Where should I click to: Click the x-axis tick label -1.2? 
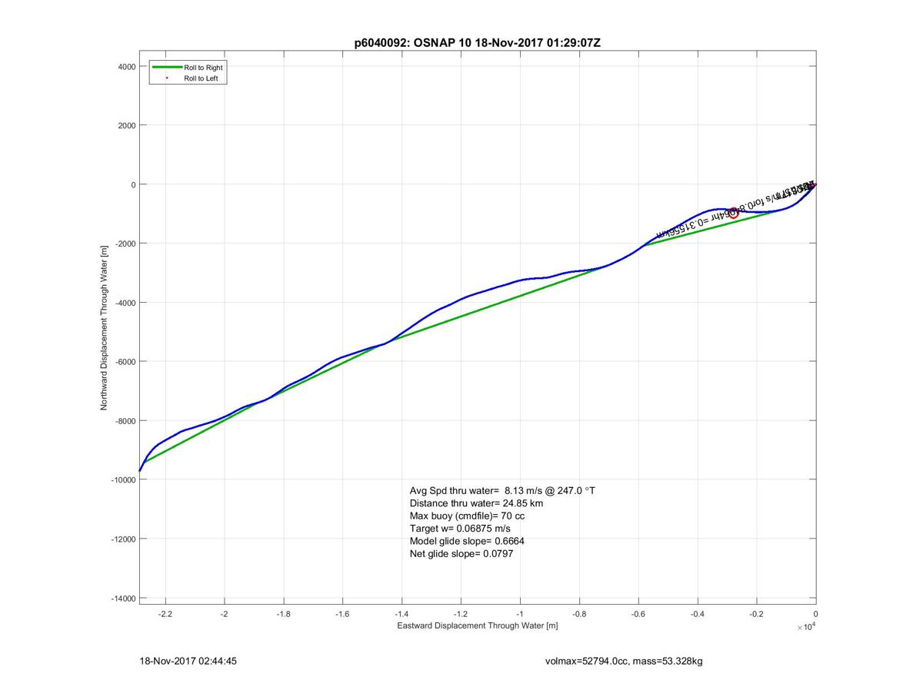point(461,614)
